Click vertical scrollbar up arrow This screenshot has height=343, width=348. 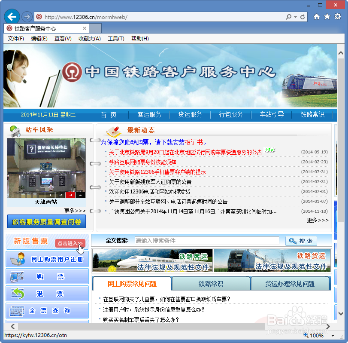coord(341,53)
